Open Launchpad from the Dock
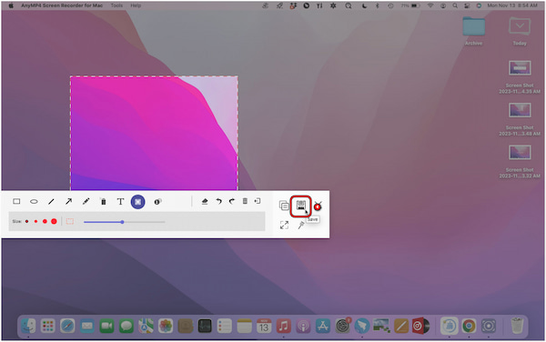Image resolution: width=546 pixels, height=342 pixels. [47, 326]
